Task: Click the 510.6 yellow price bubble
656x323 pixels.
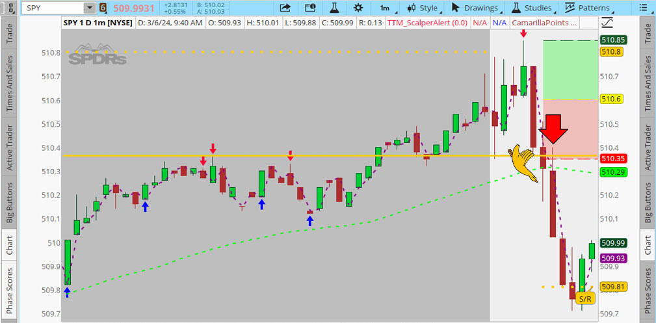Action: click(612, 99)
